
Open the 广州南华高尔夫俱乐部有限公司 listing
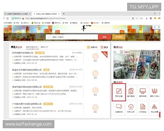tap(27, 104)
